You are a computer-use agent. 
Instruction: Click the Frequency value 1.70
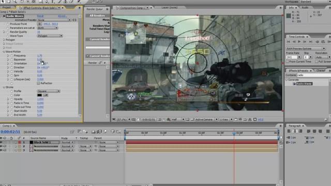39,56
